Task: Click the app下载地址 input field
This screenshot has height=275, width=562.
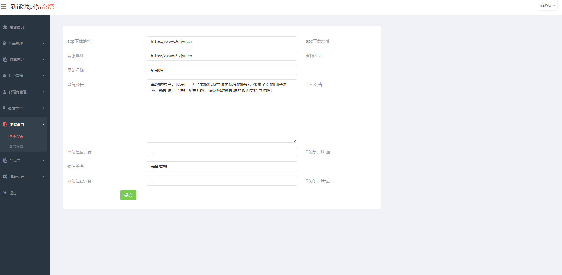Action: [222, 41]
